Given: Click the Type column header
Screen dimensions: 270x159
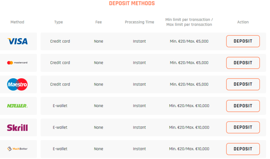Looking at the screenshot, I should click(58, 22).
